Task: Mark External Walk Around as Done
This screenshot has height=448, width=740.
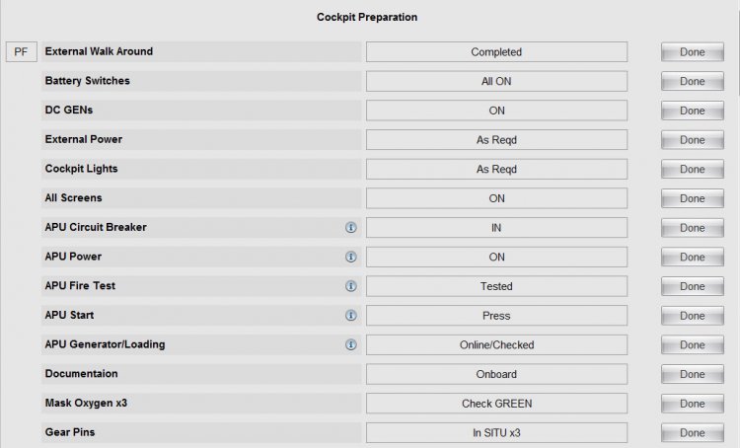Action: [x=693, y=52]
